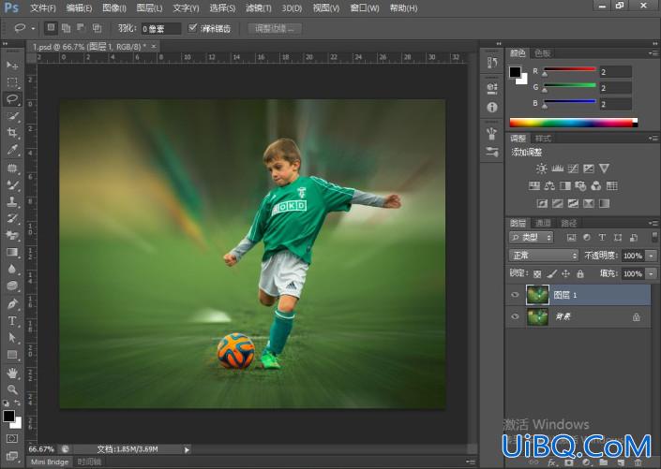Open the Color panel flyout menu

tap(653, 53)
